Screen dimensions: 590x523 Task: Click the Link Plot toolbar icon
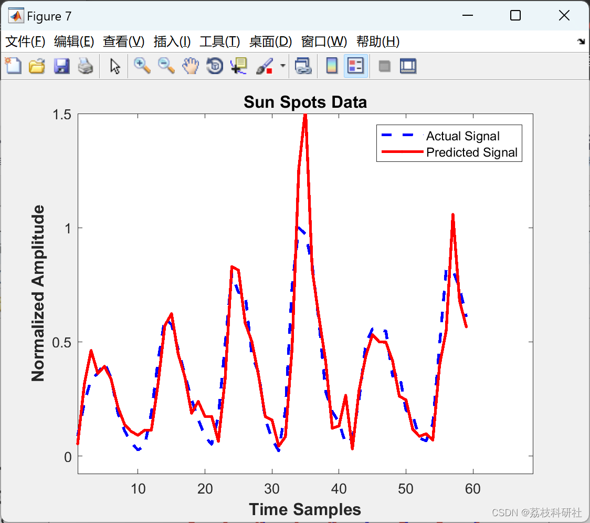[303, 66]
